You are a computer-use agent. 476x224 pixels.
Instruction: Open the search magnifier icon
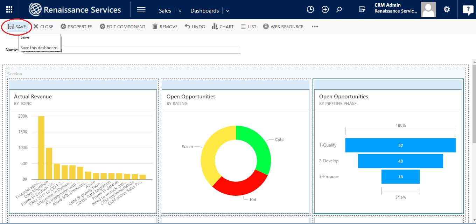[x=339, y=10]
